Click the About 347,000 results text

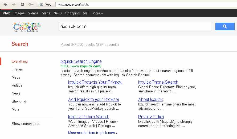[90, 44]
